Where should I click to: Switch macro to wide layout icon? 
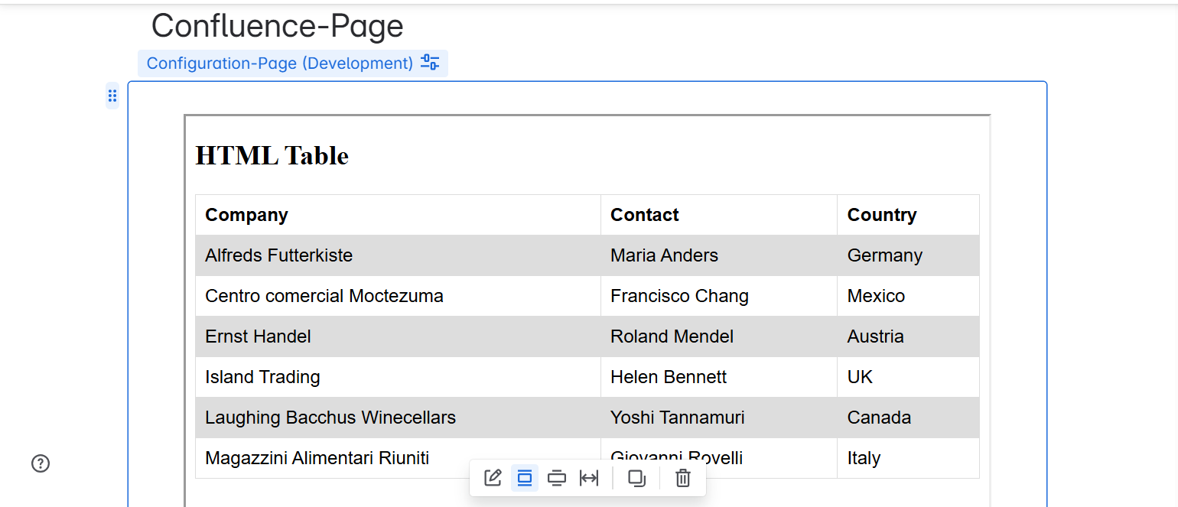click(557, 478)
